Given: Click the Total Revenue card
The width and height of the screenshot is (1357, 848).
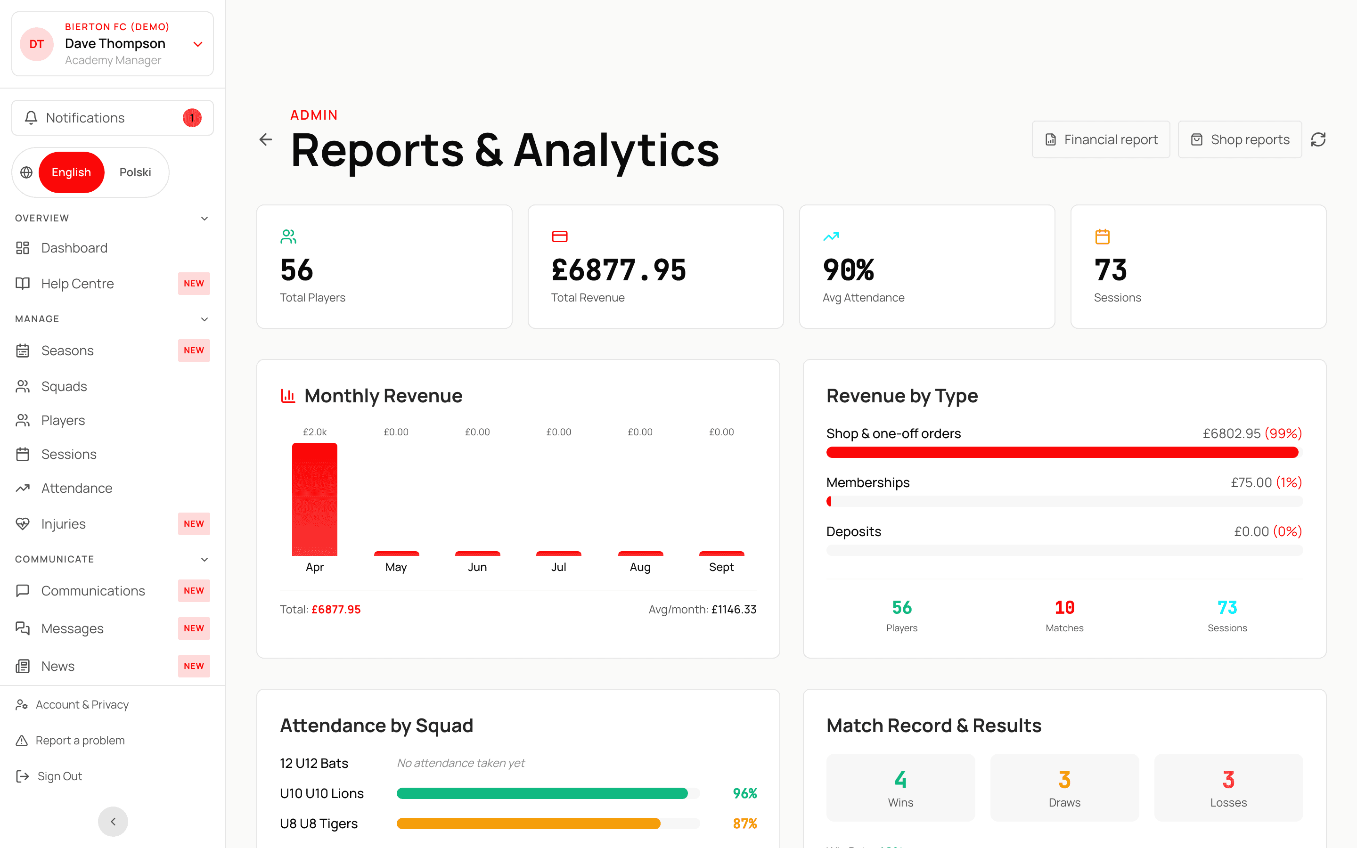Looking at the screenshot, I should pos(655,267).
